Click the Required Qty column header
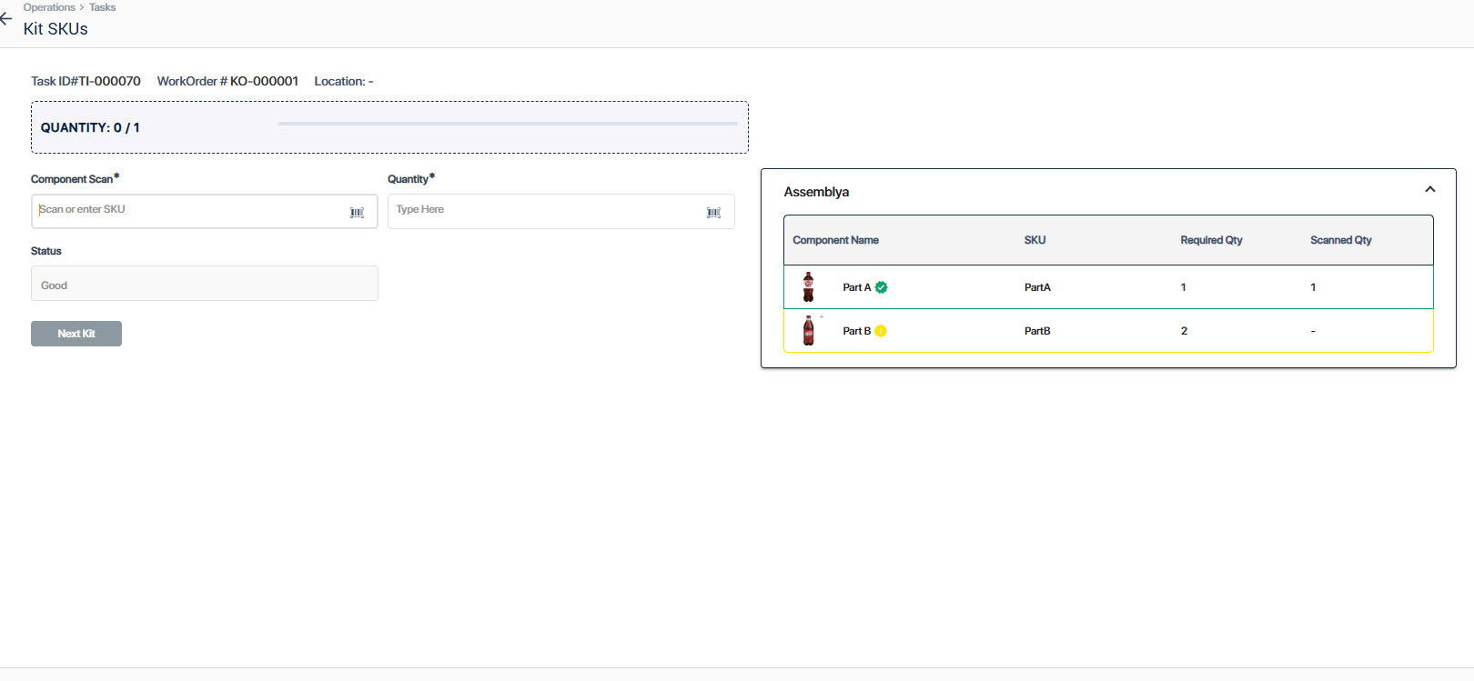Image resolution: width=1474 pixels, height=681 pixels. (1211, 240)
